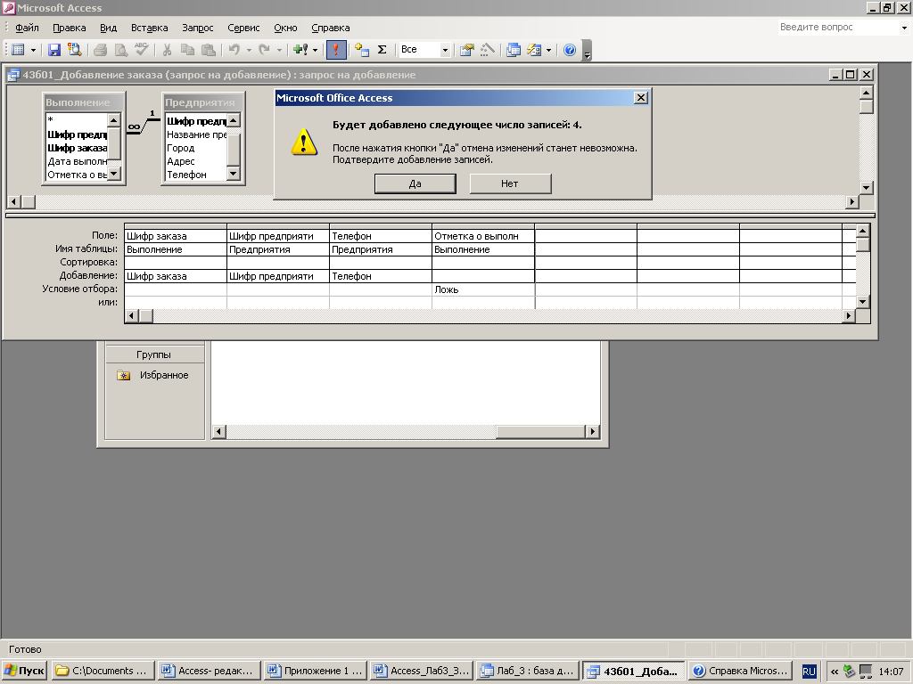Open the Вставка menu

point(149,28)
